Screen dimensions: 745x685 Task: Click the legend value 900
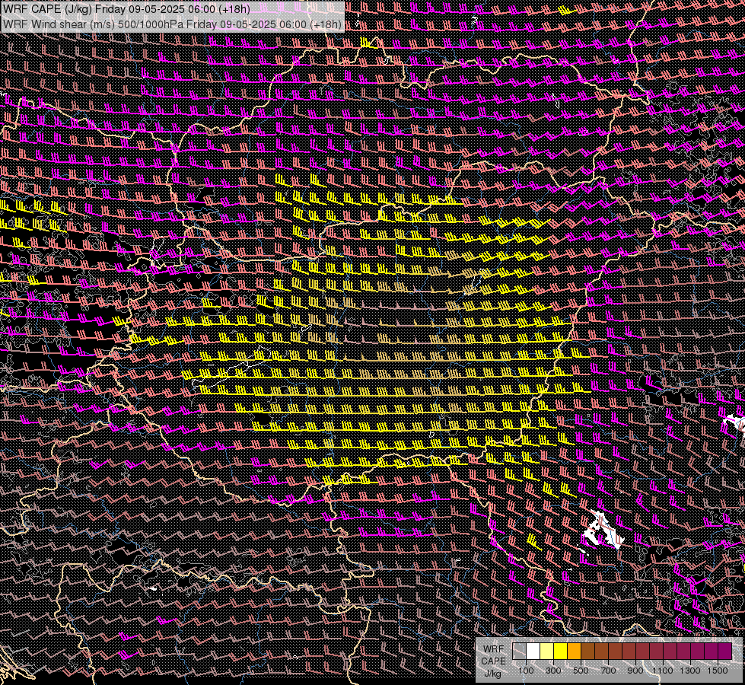click(x=635, y=671)
